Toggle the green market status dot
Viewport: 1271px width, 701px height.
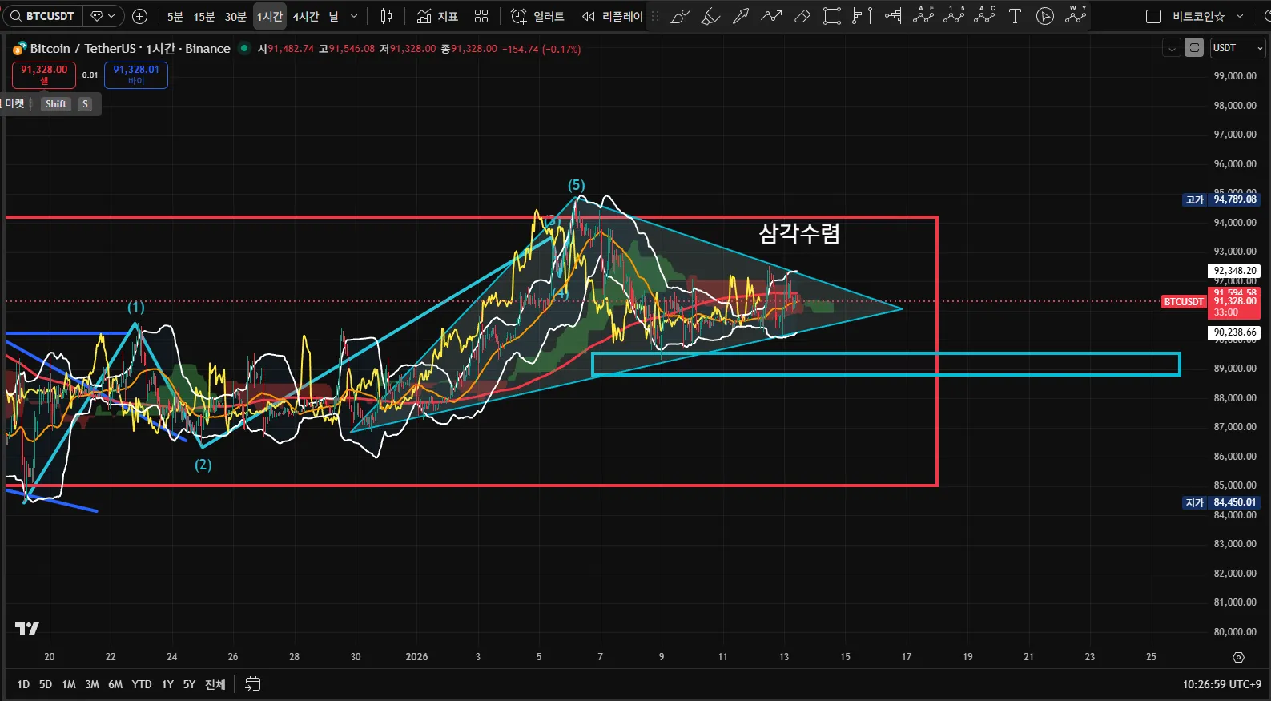(244, 48)
